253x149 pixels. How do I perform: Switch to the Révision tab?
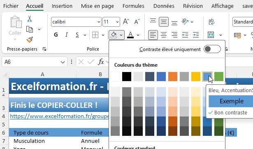click(x=193, y=6)
